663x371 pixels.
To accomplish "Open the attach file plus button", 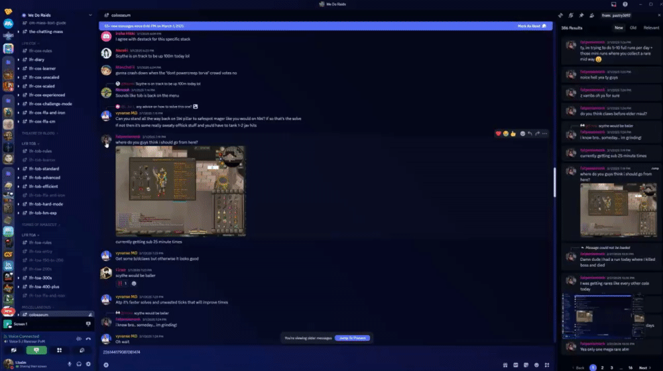I will click(106, 365).
